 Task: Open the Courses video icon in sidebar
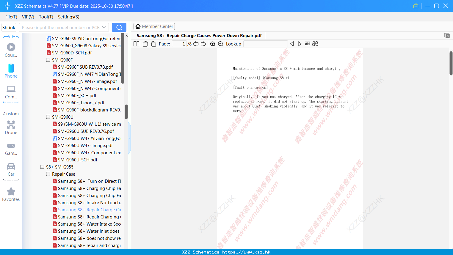point(11,50)
